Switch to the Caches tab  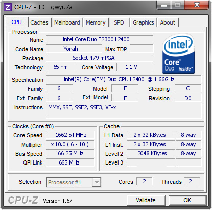(39, 22)
